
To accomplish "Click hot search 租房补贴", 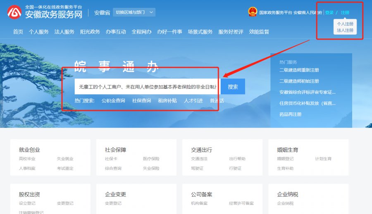I will (167, 100).
